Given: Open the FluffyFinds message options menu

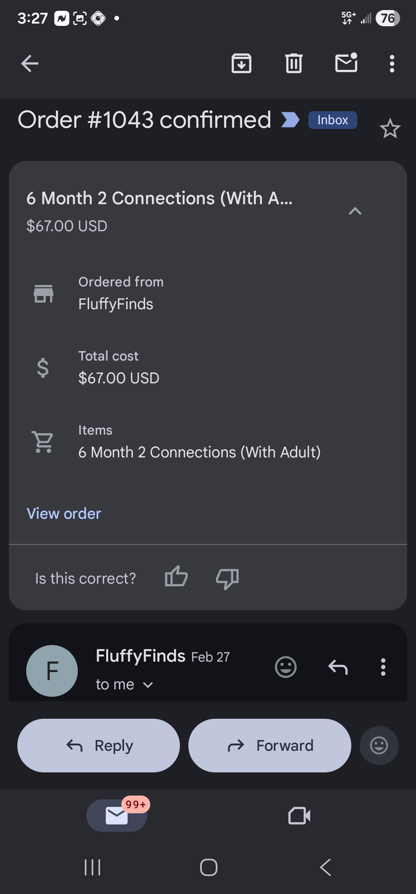Looking at the screenshot, I should pos(383,667).
